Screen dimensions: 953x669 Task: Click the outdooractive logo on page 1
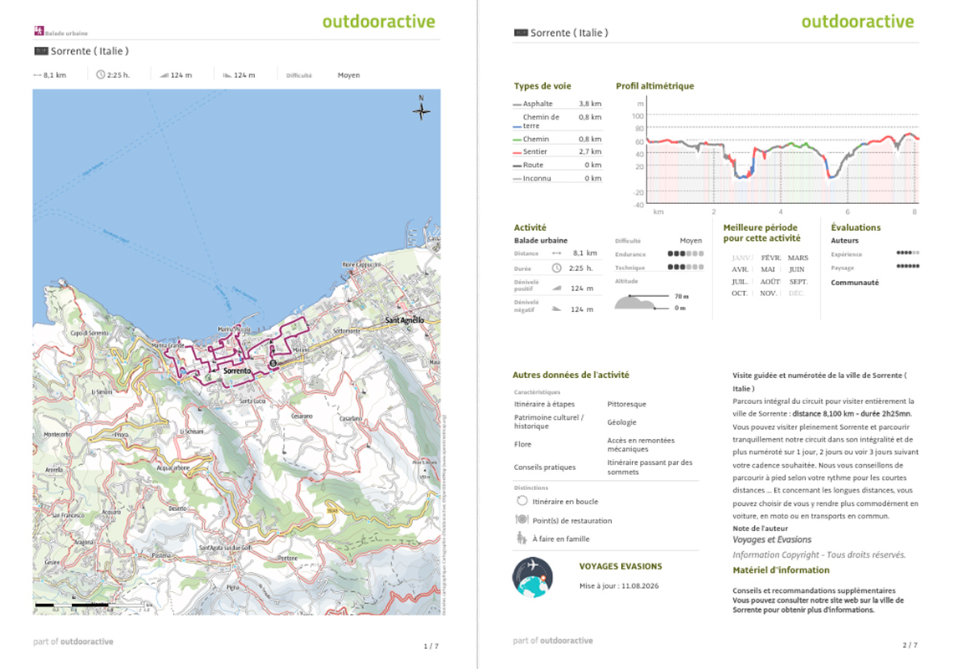pos(379,21)
